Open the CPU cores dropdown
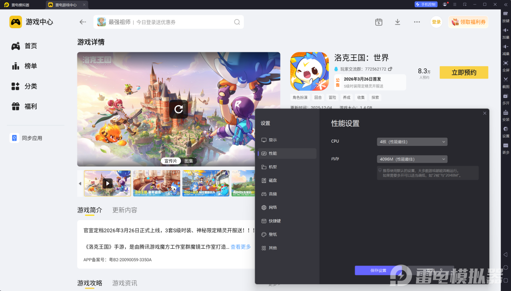Viewport: 511px width, 291px height. pyautogui.click(x=411, y=141)
